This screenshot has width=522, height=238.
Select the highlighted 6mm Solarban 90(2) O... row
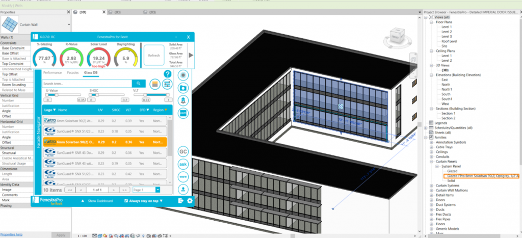(x=105, y=142)
